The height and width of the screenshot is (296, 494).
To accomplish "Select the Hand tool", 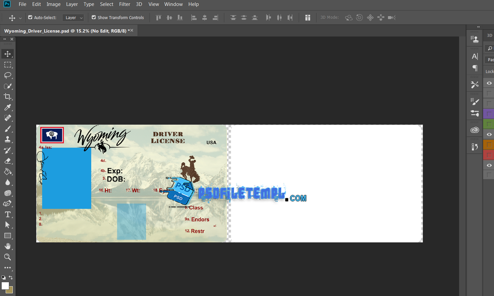I will coord(7,246).
